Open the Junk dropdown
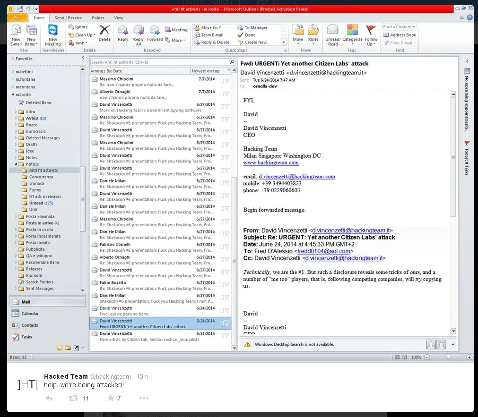 point(78,43)
